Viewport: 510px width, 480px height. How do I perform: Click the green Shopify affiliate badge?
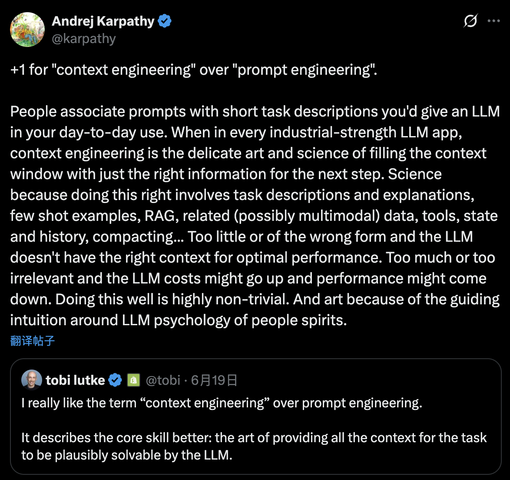[133, 380]
